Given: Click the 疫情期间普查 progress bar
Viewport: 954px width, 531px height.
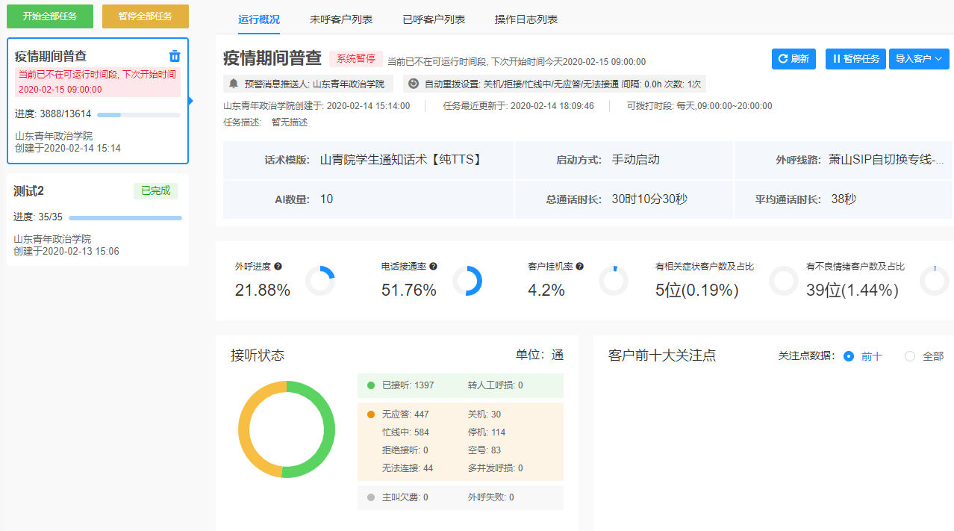Looking at the screenshot, I should tap(139, 115).
